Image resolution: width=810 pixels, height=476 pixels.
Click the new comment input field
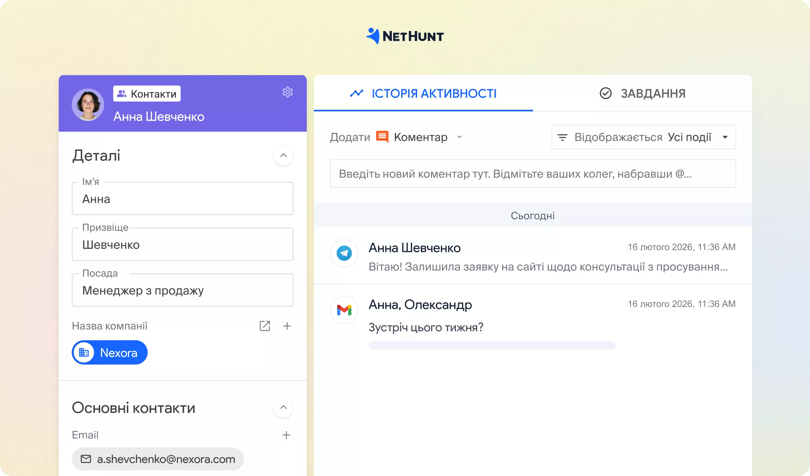click(x=533, y=174)
